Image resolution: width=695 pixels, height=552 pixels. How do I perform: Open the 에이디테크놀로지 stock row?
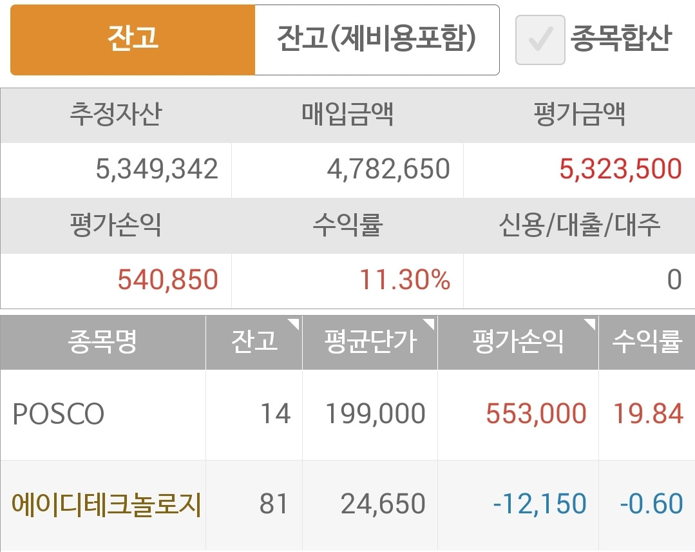(x=348, y=505)
